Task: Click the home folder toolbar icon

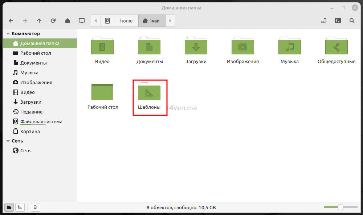Action: tap(68, 21)
